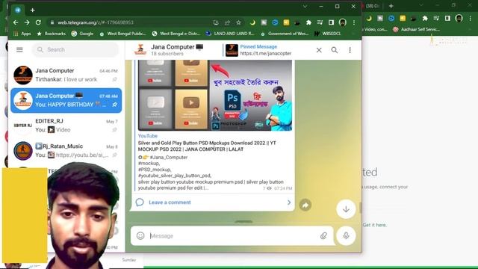Viewport: 478px width, 269px height.
Task: Go forward in the browser
Action: [x=27, y=22]
